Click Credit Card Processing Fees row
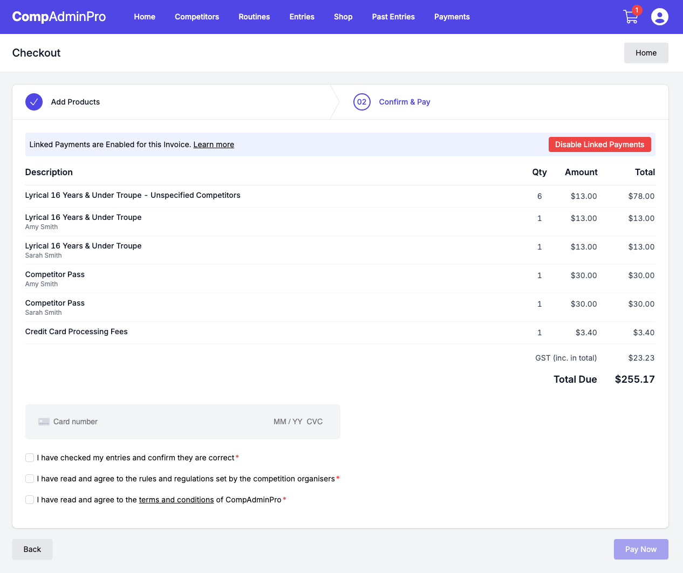This screenshot has width=683, height=573. pos(340,333)
